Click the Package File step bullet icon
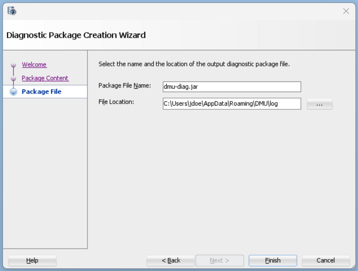Image resolution: width=358 pixels, height=271 pixels. point(14,92)
